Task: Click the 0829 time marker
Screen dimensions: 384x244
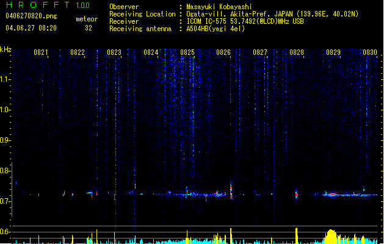Action: click(333, 52)
